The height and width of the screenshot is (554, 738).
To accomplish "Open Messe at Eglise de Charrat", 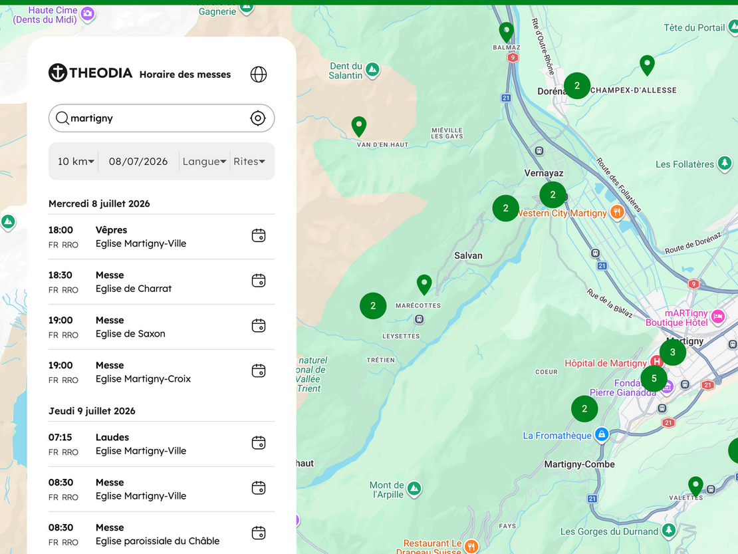I will (x=162, y=282).
